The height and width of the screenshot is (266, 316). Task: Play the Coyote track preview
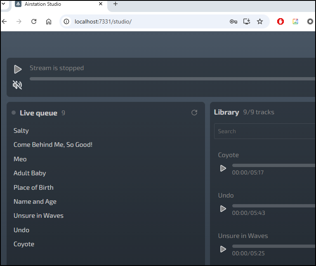click(223, 168)
